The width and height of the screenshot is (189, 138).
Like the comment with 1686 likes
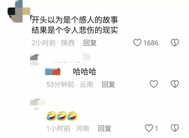137,43
